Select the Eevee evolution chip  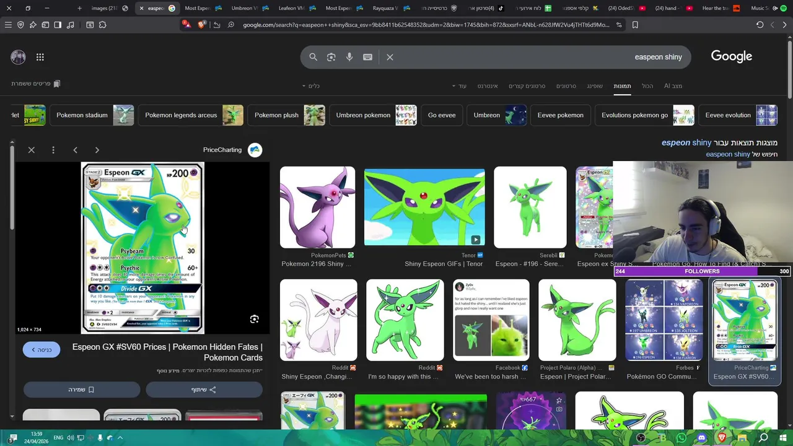tap(738, 115)
